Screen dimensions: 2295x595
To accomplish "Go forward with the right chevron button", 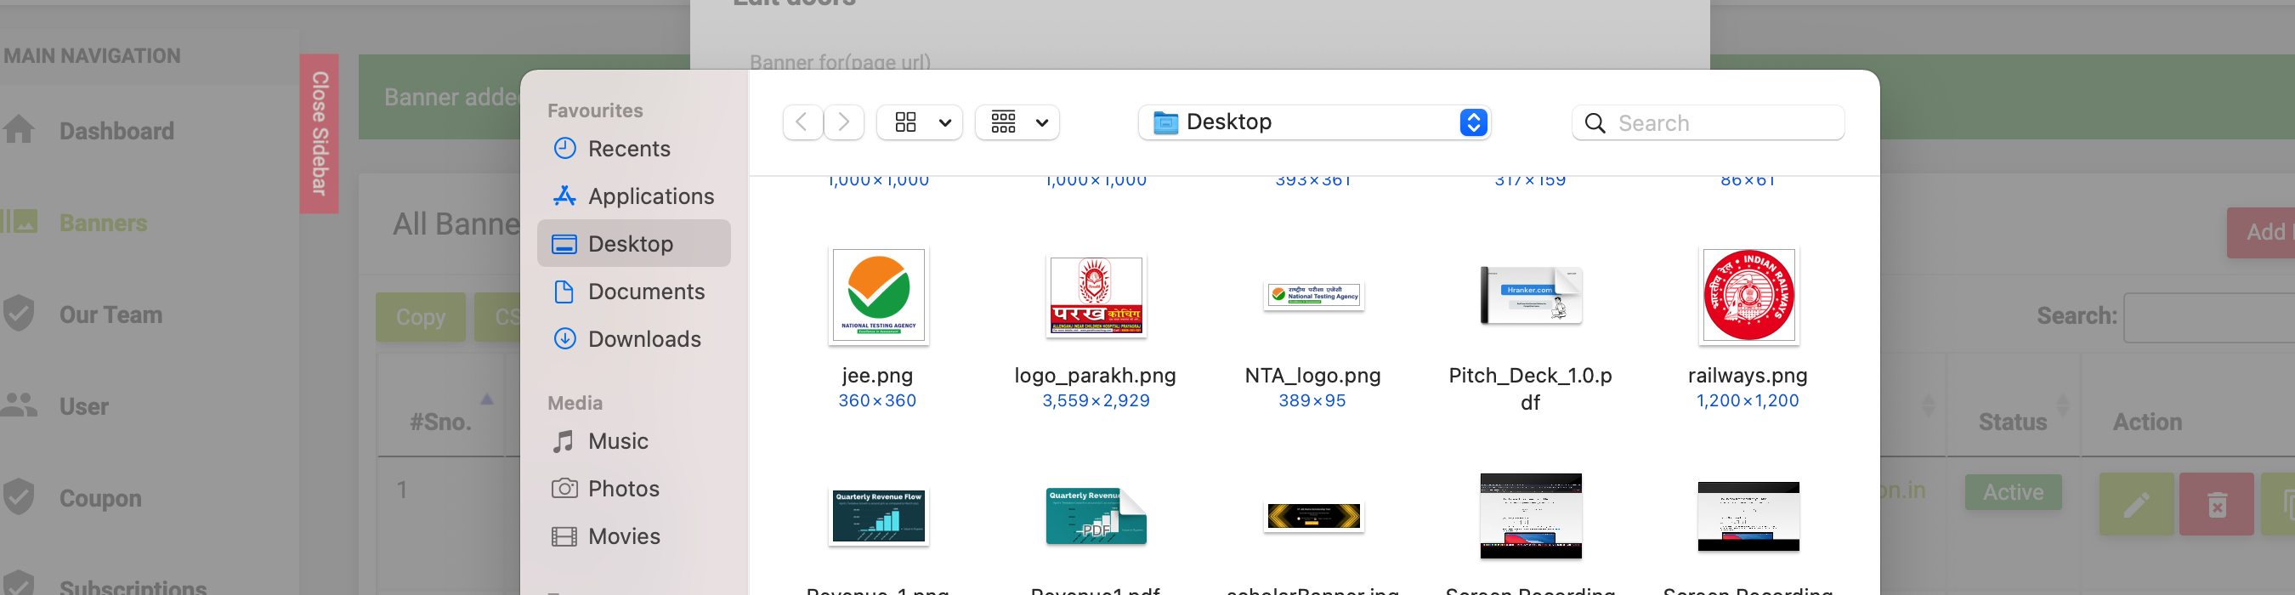I will click(843, 122).
